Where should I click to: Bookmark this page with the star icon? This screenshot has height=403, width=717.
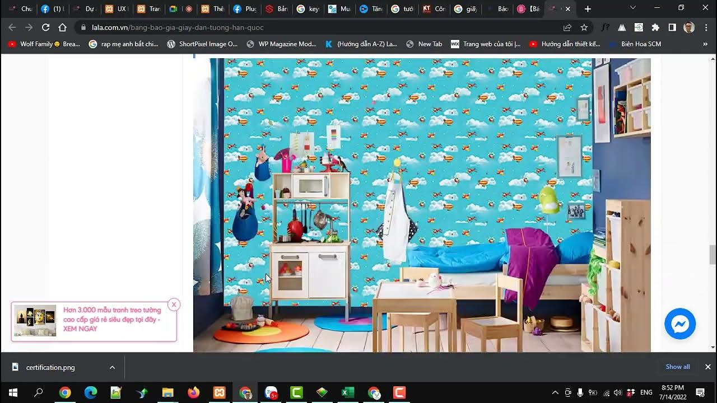[x=584, y=27]
